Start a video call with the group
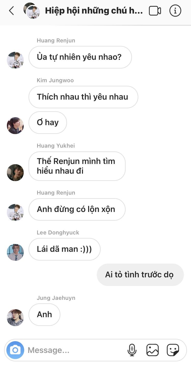This screenshot has width=191, height=368. (155, 11)
